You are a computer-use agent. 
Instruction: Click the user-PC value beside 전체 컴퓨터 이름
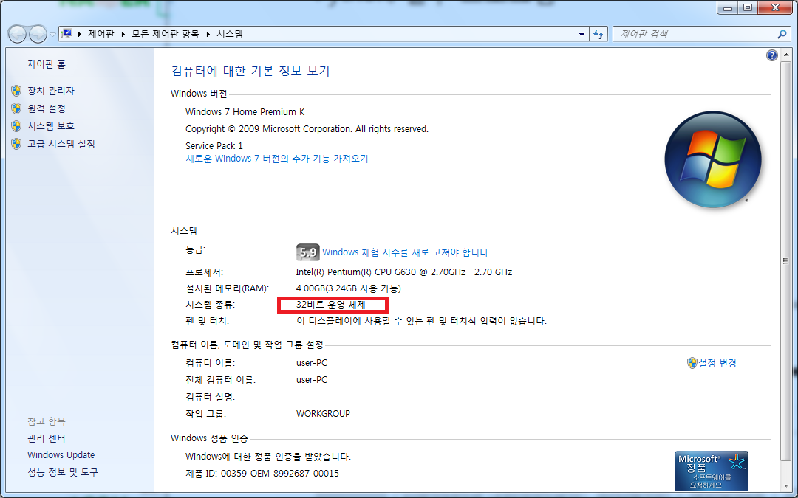(312, 380)
